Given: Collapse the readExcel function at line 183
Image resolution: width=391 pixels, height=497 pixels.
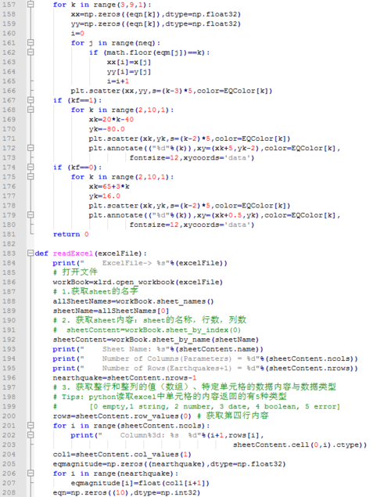Looking at the screenshot, I should (x=30, y=253).
